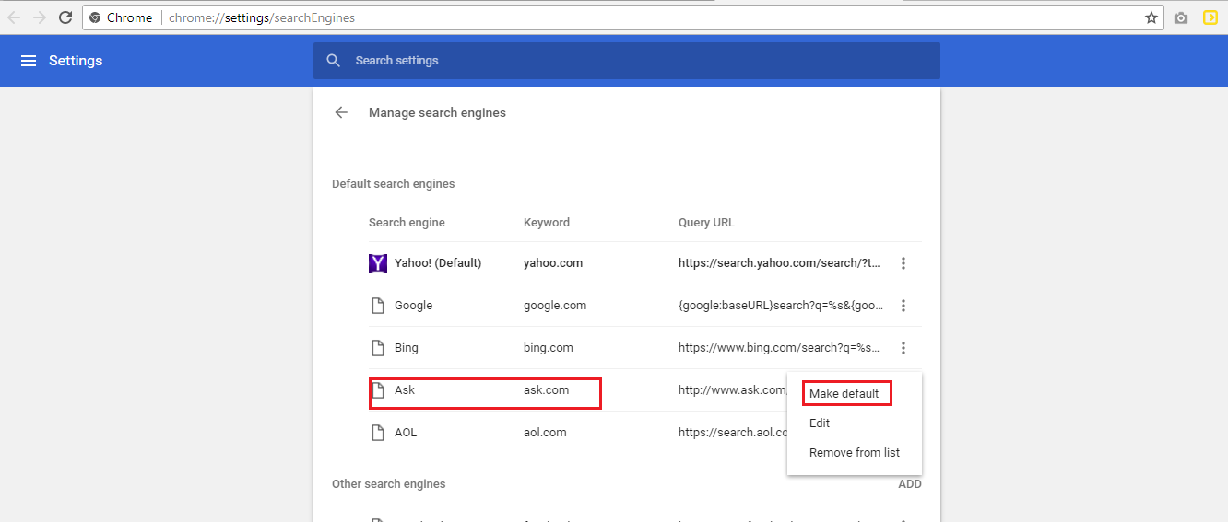Open more actions for Google row

903,306
